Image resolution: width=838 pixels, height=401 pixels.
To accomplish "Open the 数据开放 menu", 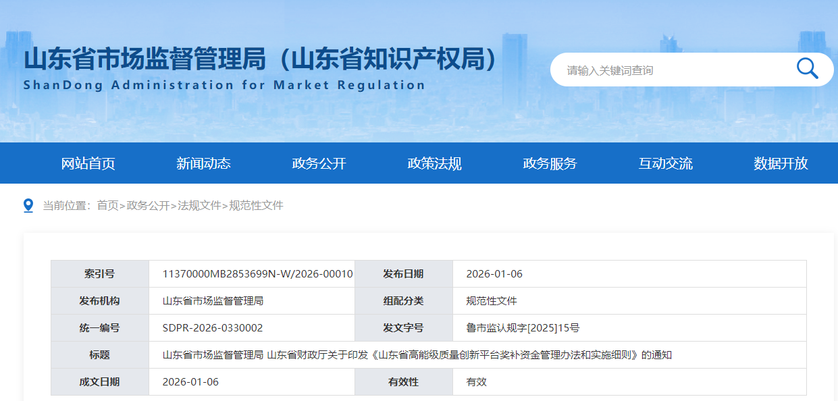I will click(780, 163).
